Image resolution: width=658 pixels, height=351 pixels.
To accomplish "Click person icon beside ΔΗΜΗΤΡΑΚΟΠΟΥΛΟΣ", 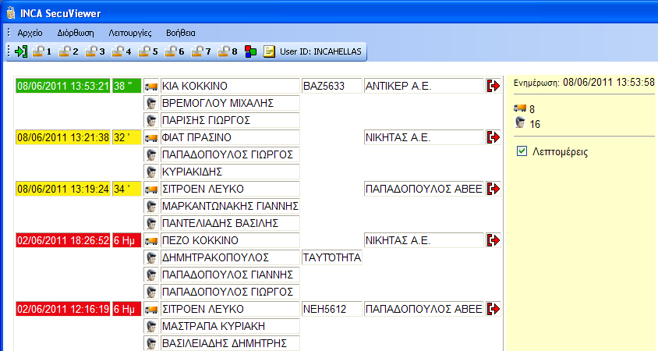I will tap(151, 258).
